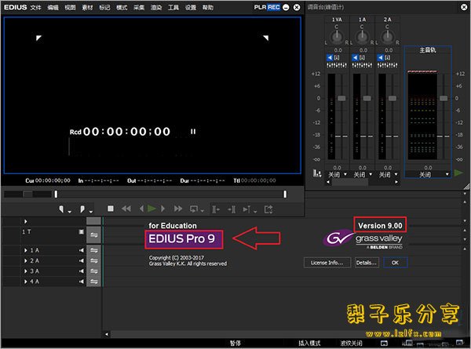Viewport: 471px width, 349px height.
Task: Click the Insert to timeline icon
Action: (247, 209)
